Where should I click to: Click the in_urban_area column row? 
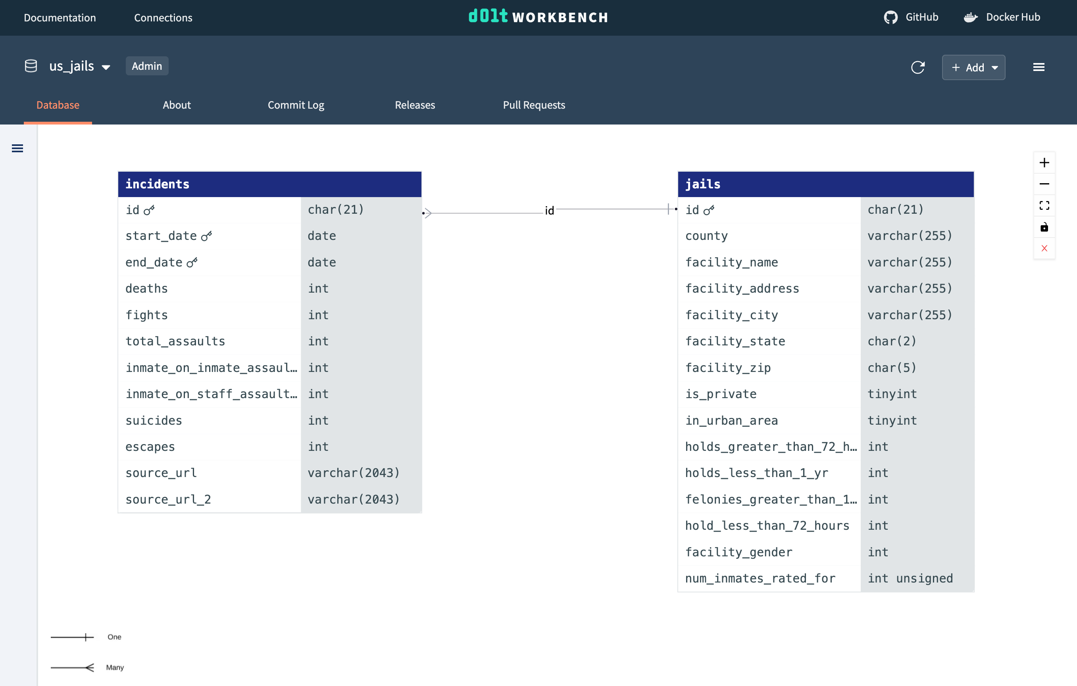coord(826,421)
